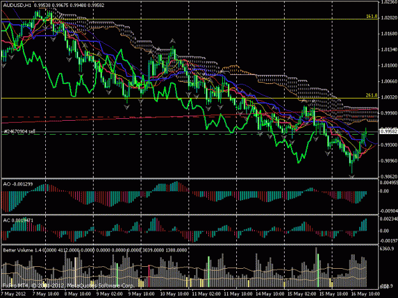Image resolution: width=398 pixels, height=298 pixels.
Task: Click the 7 May 18:00 time label
Action: tap(46, 294)
